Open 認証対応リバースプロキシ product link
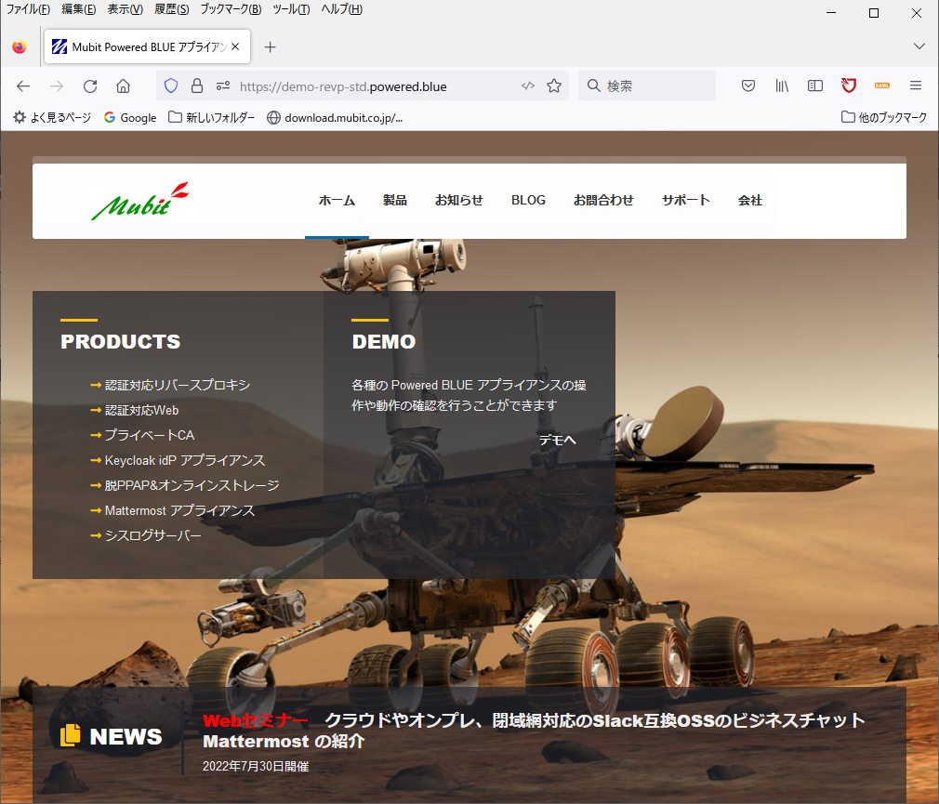The width and height of the screenshot is (939, 804). pyautogui.click(x=178, y=385)
